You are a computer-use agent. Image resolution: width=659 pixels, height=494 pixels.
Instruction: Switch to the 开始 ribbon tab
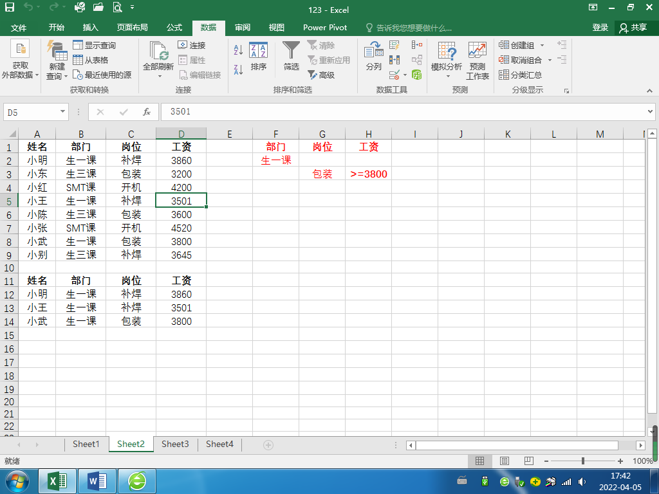tap(56, 28)
